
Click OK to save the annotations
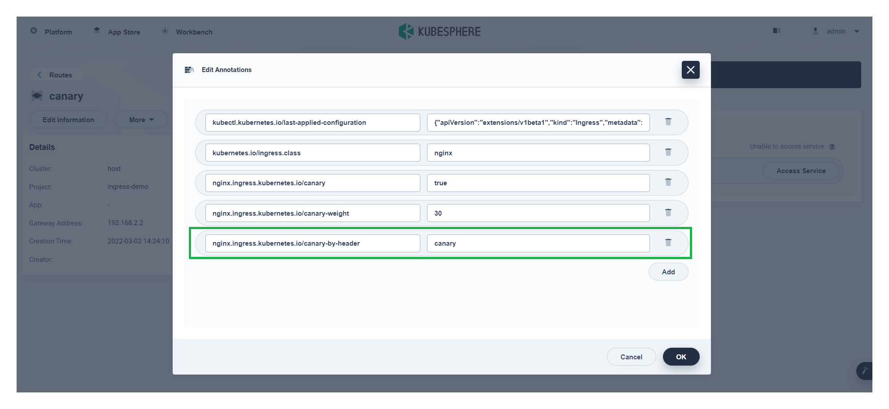click(681, 357)
